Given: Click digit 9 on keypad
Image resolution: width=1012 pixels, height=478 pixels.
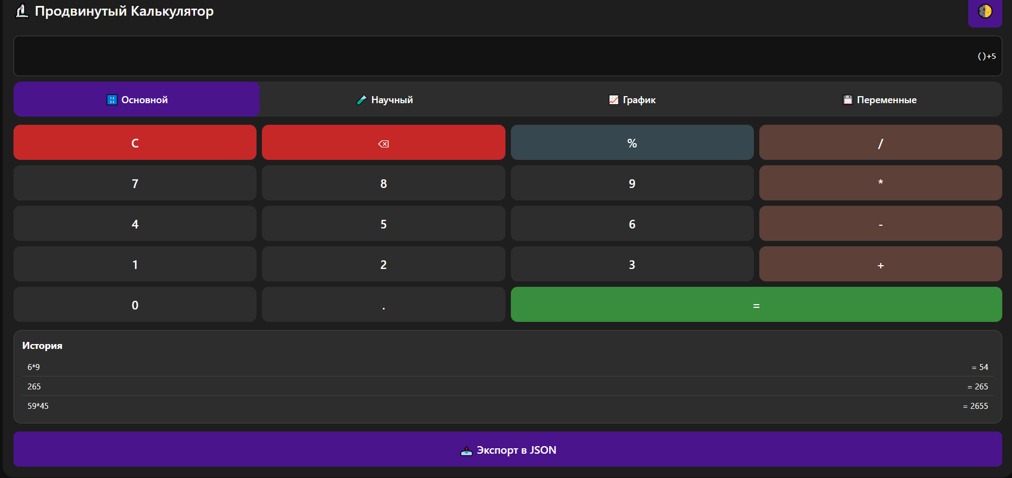Looking at the screenshot, I should click(632, 183).
